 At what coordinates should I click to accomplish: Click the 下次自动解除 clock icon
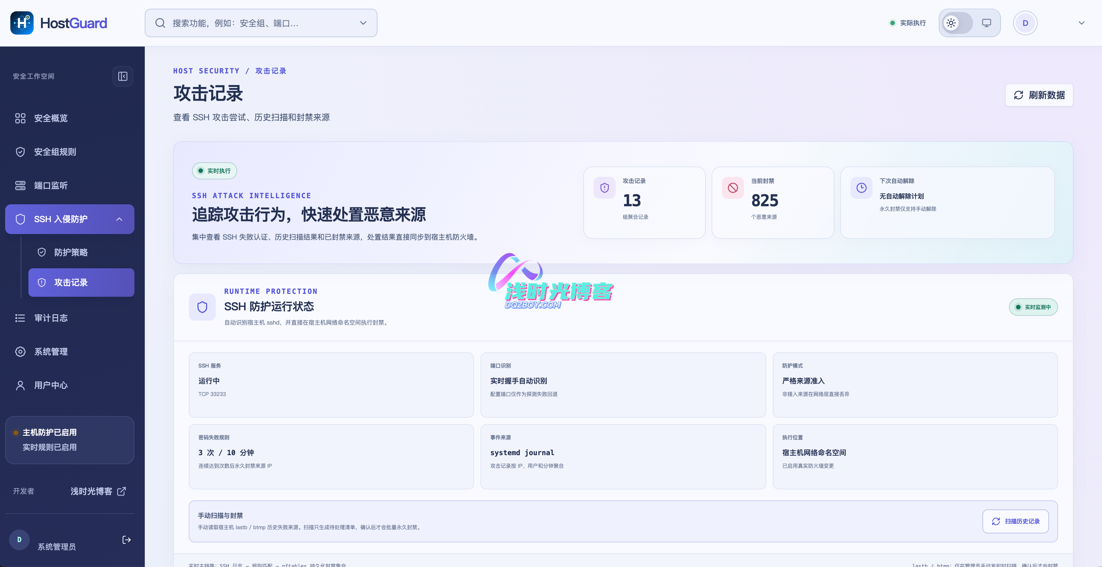click(862, 188)
